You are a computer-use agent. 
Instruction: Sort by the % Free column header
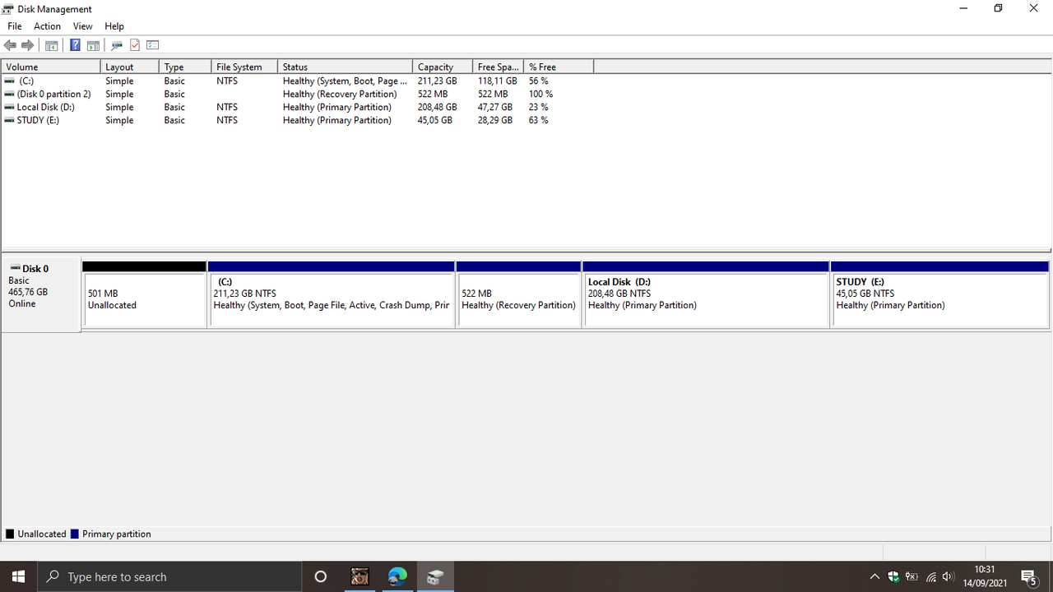tap(559, 67)
